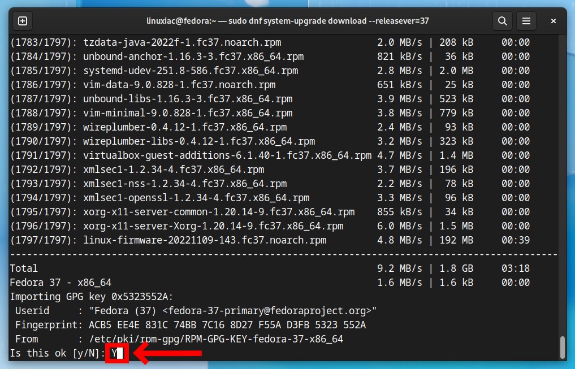Select 'wireplumber-0.4.12-1.fc37.x86_64.rpm' text
575x369 pixels.
(185, 127)
